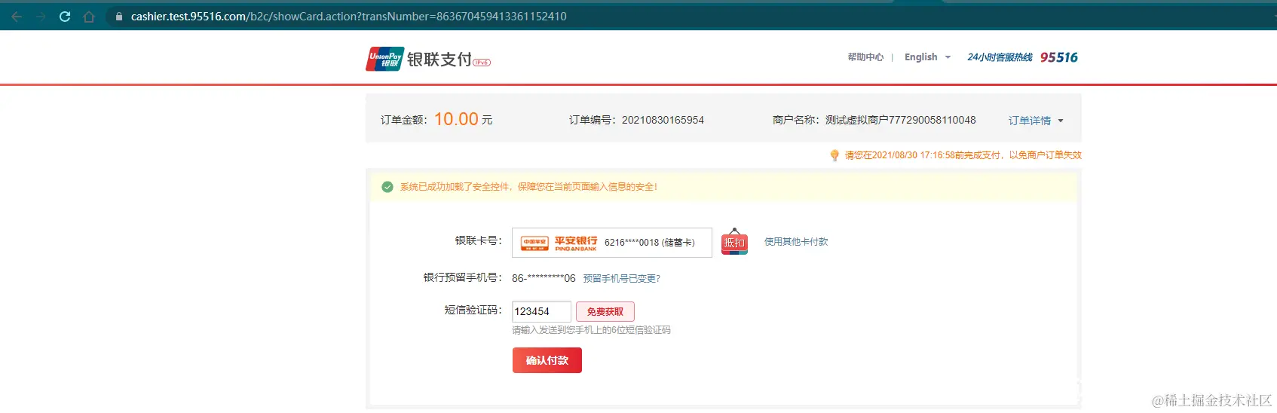Click the security control loaded notice text
1277x413 pixels.
pos(528,187)
